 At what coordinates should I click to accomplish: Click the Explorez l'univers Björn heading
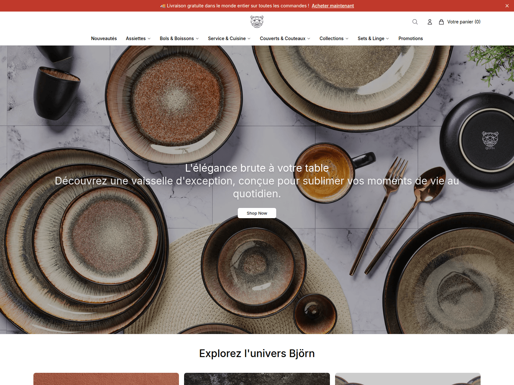click(x=257, y=353)
